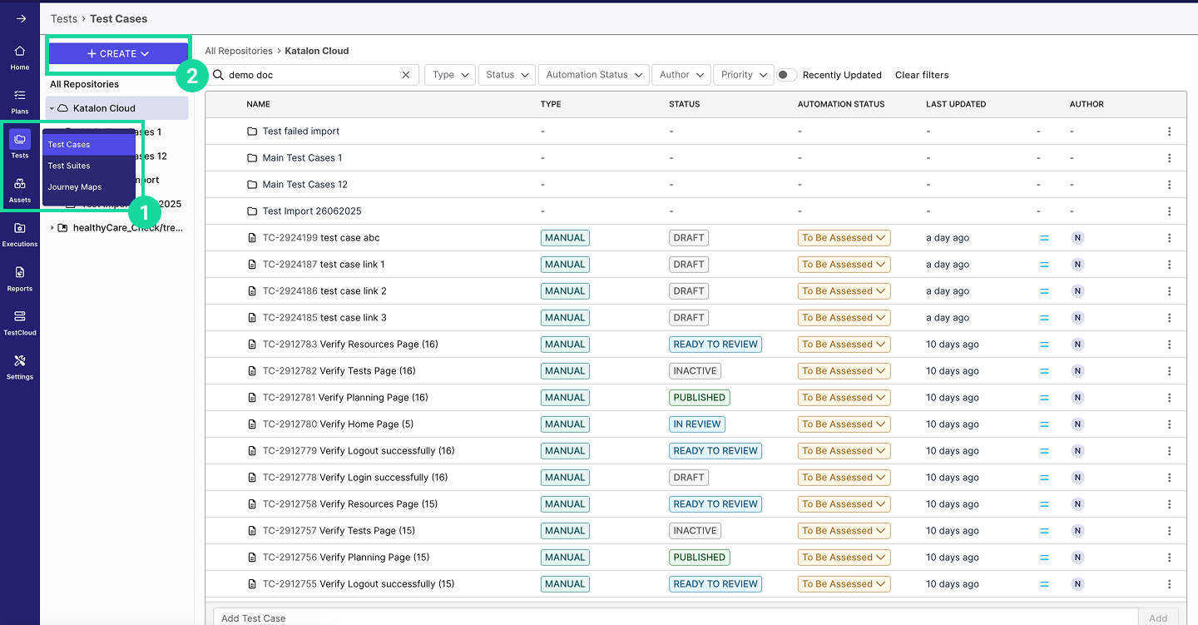
Task: Open the Type filter dropdown
Action: point(450,75)
